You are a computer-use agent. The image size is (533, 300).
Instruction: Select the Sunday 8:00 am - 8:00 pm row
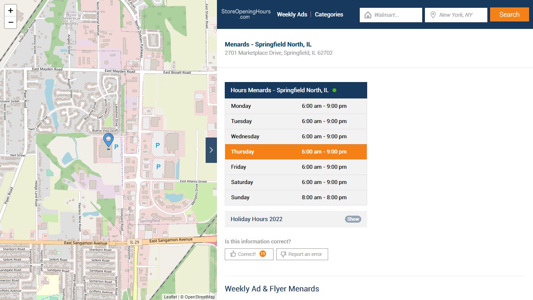[x=296, y=198]
